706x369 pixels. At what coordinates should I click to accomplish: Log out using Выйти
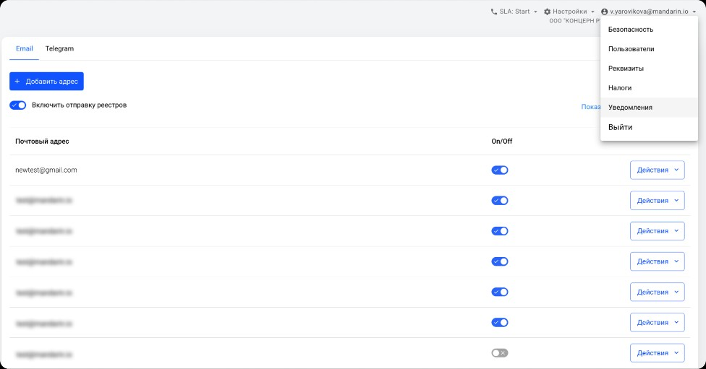pyautogui.click(x=620, y=127)
